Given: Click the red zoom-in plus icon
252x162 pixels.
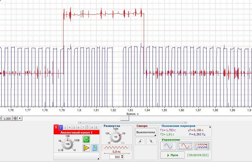Looking at the screenshot, I should tap(15, 118).
